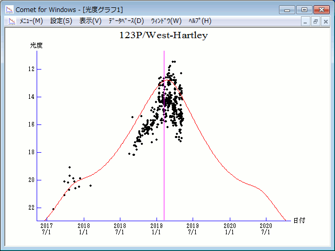Screen dimensions: 335x251
Task: Click the Comet for Windows title bar icon
Action: tap(8, 9)
